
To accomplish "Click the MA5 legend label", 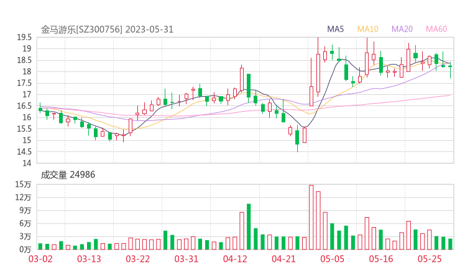I will [x=336, y=29].
